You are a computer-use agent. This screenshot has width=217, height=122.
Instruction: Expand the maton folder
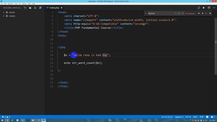4,16
